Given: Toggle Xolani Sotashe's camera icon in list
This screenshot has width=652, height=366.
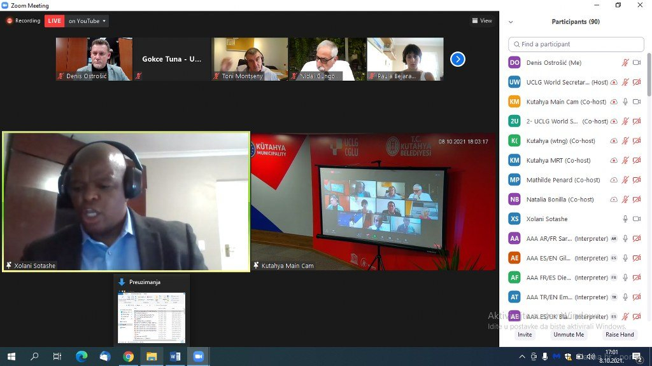Looking at the screenshot, I should point(636,219).
